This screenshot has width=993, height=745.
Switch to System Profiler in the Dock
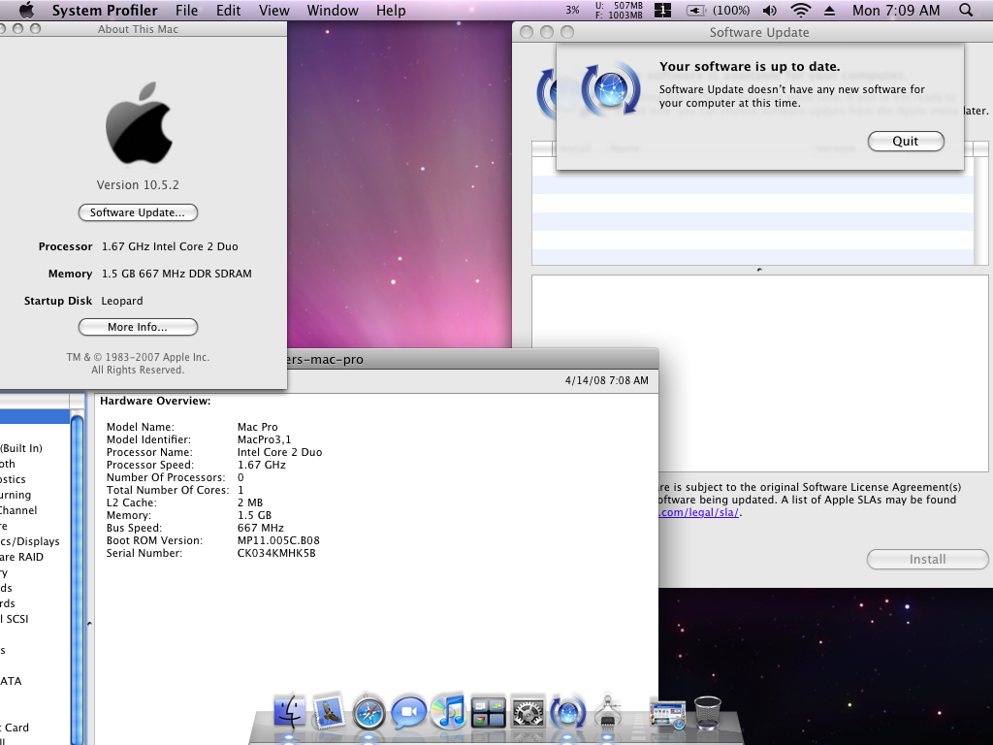tap(608, 712)
